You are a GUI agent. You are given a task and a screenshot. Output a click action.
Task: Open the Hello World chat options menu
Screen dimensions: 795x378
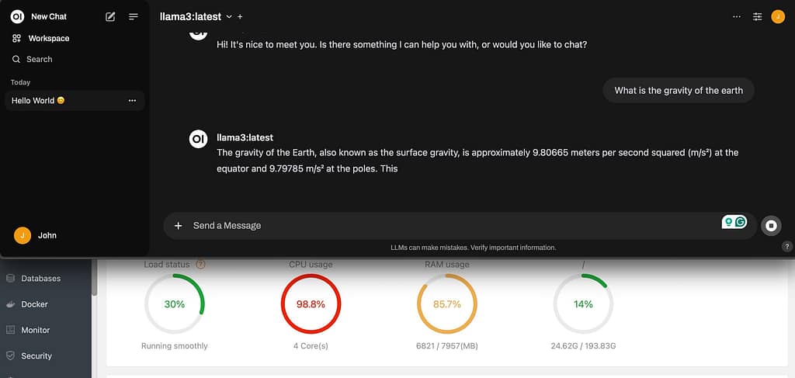pyautogui.click(x=132, y=101)
